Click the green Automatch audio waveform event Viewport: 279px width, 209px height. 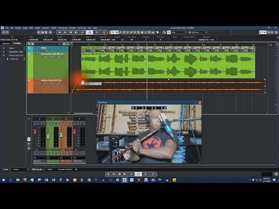pyautogui.click(x=168, y=66)
